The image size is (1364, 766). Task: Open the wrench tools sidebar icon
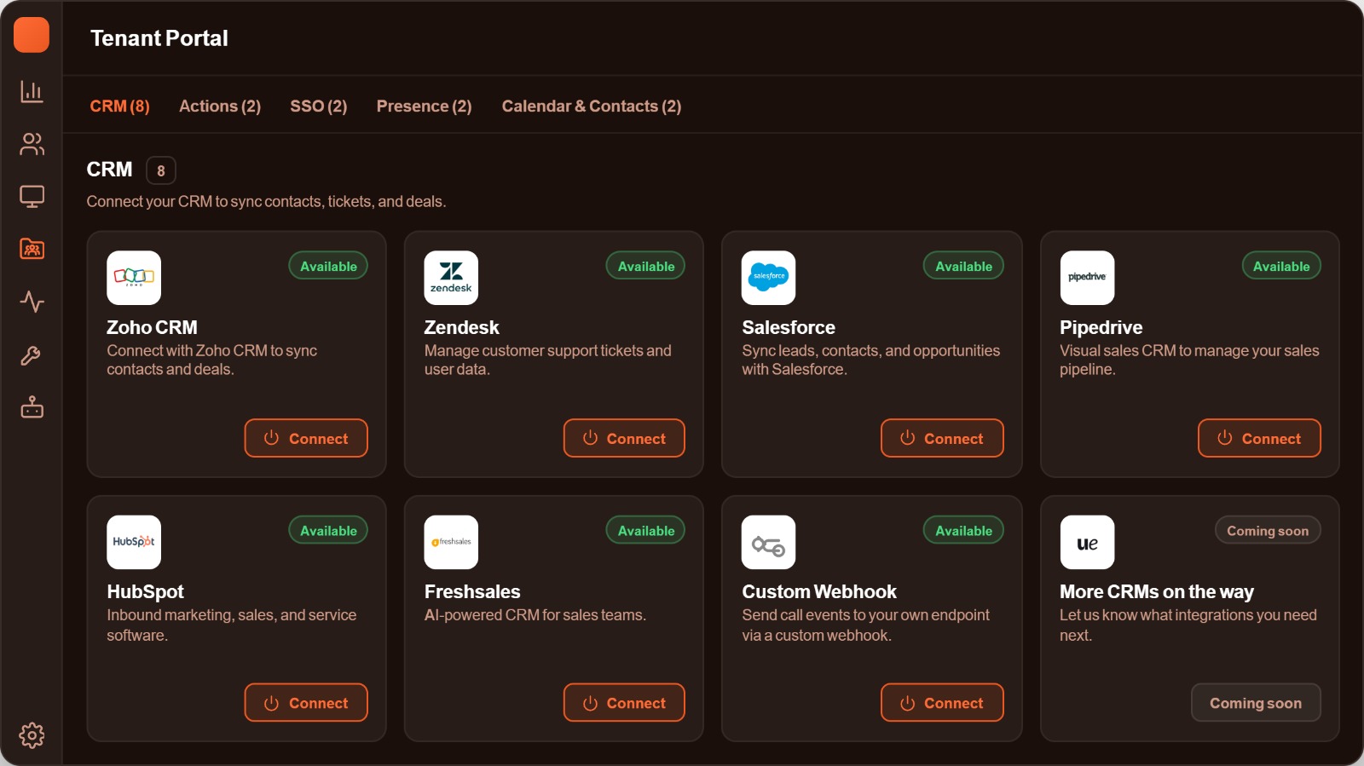(x=32, y=355)
